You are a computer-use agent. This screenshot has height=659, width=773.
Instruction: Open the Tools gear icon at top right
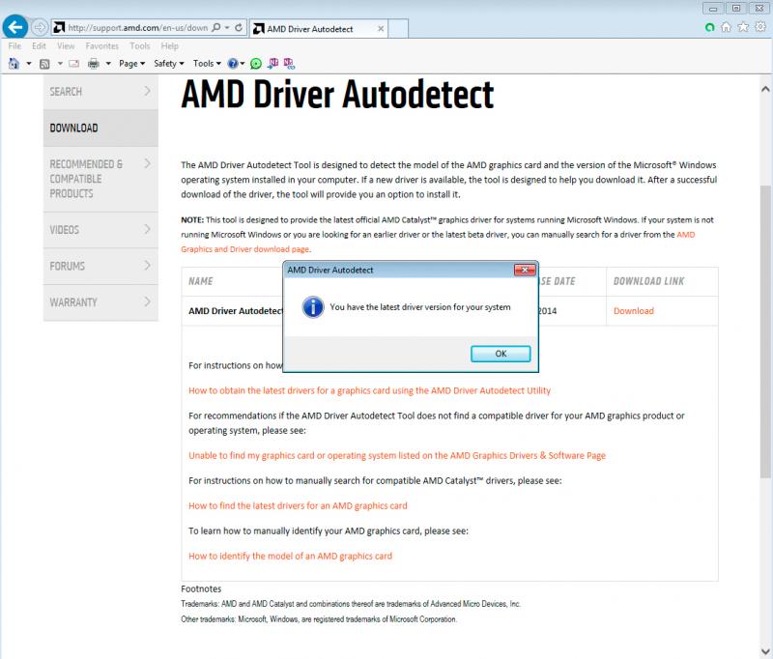click(x=760, y=27)
